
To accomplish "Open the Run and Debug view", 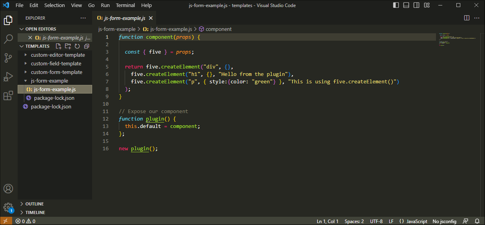I will [8, 77].
